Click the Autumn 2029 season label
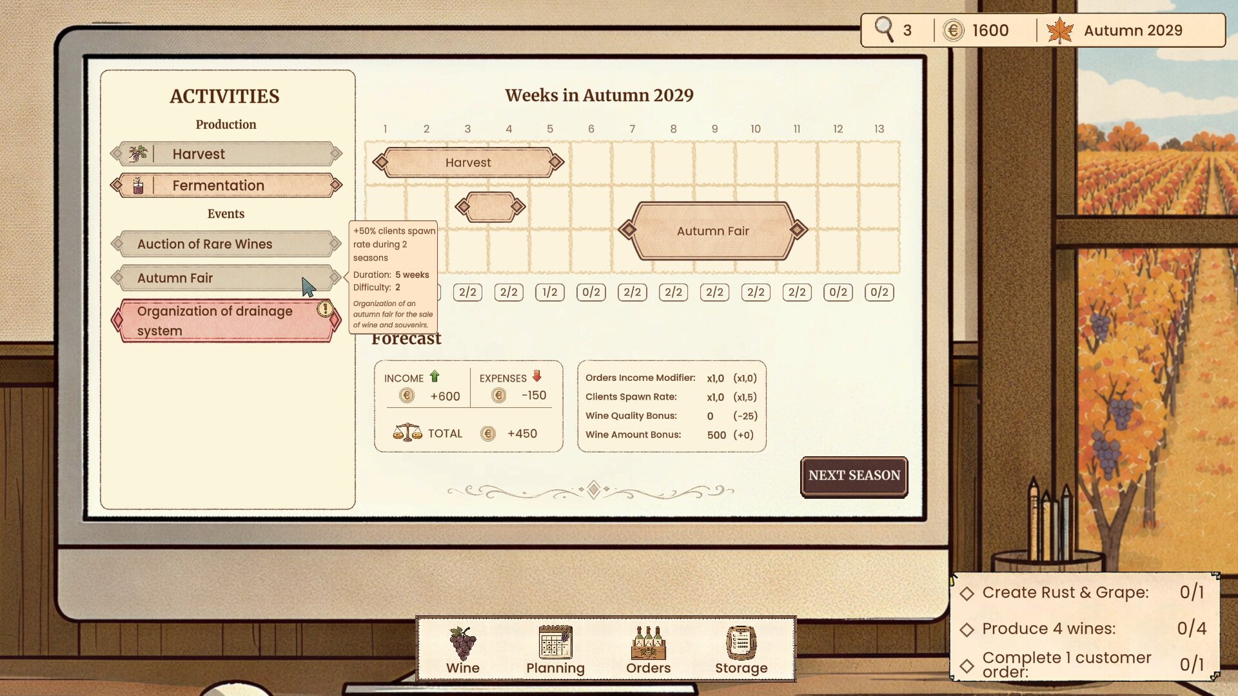 tap(1133, 30)
